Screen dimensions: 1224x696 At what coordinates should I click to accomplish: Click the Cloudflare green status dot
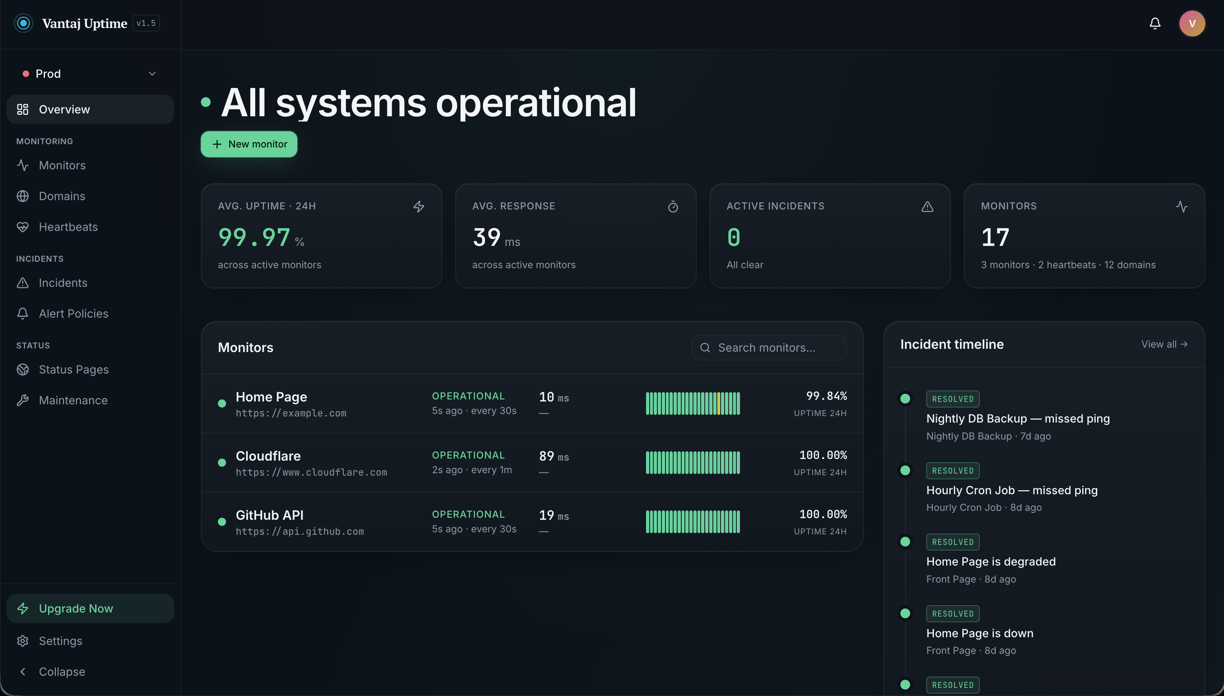pos(222,463)
